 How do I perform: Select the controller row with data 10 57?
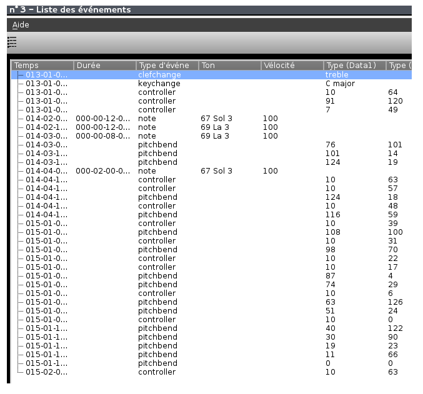pos(211,189)
